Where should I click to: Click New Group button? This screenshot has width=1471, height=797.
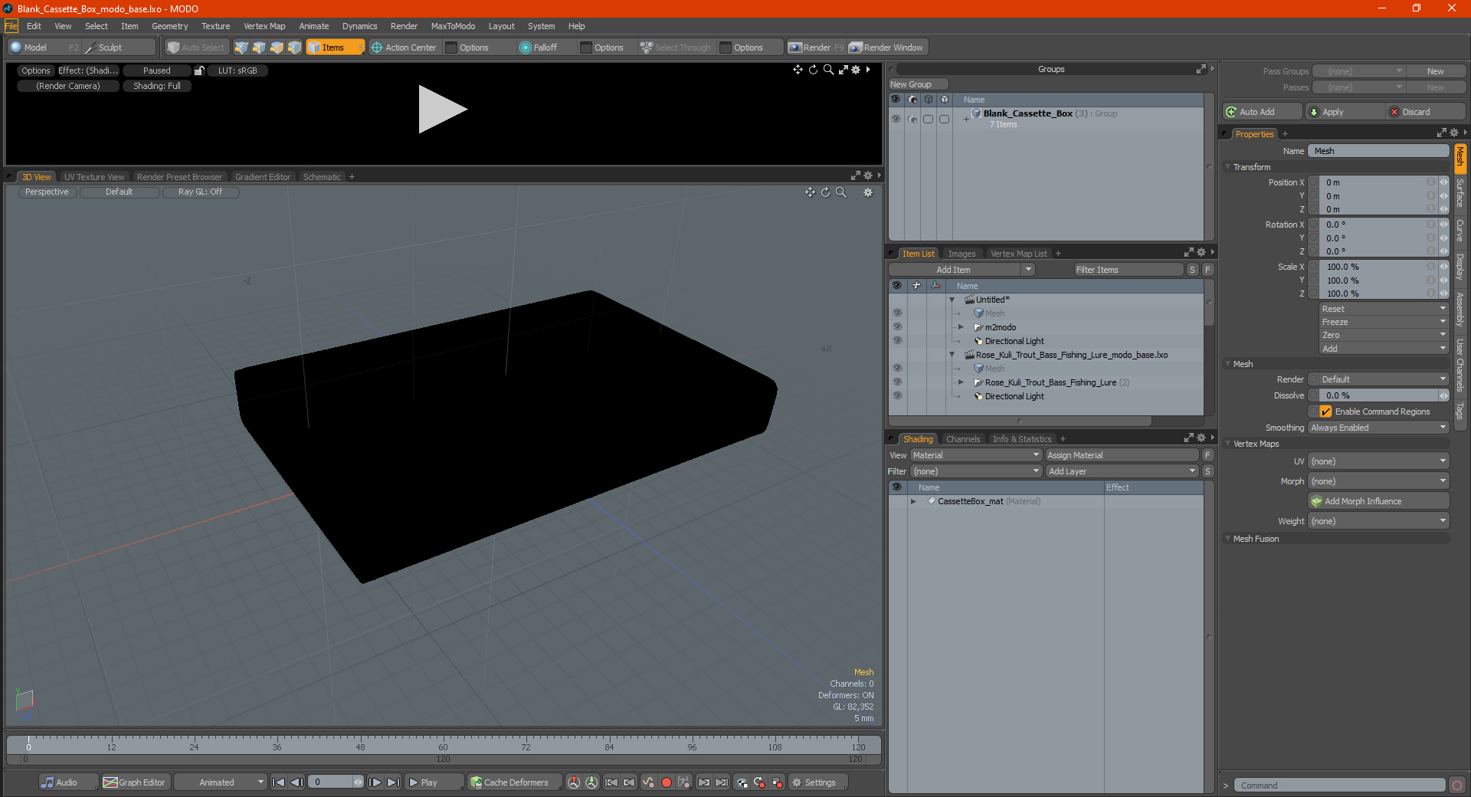coord(918,84)
